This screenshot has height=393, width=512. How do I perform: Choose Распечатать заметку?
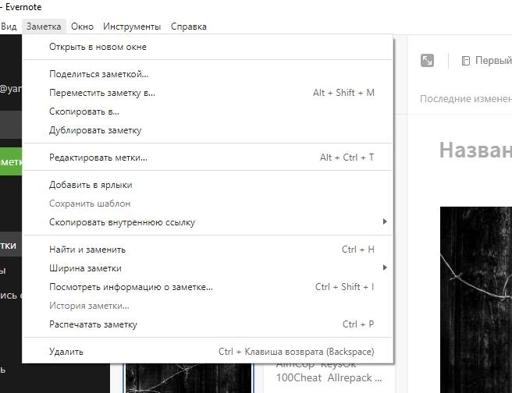point(208,324)
